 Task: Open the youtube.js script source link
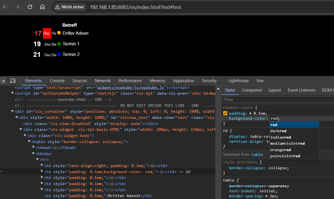point(131,87)
